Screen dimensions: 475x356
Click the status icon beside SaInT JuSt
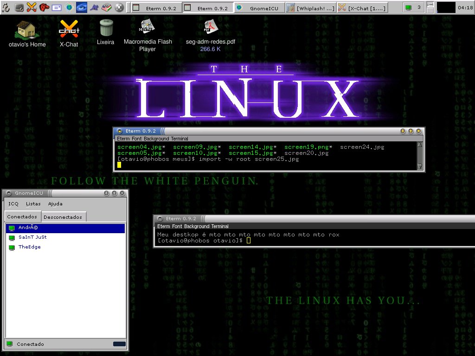pyautogui.click(x=12, y=238)
